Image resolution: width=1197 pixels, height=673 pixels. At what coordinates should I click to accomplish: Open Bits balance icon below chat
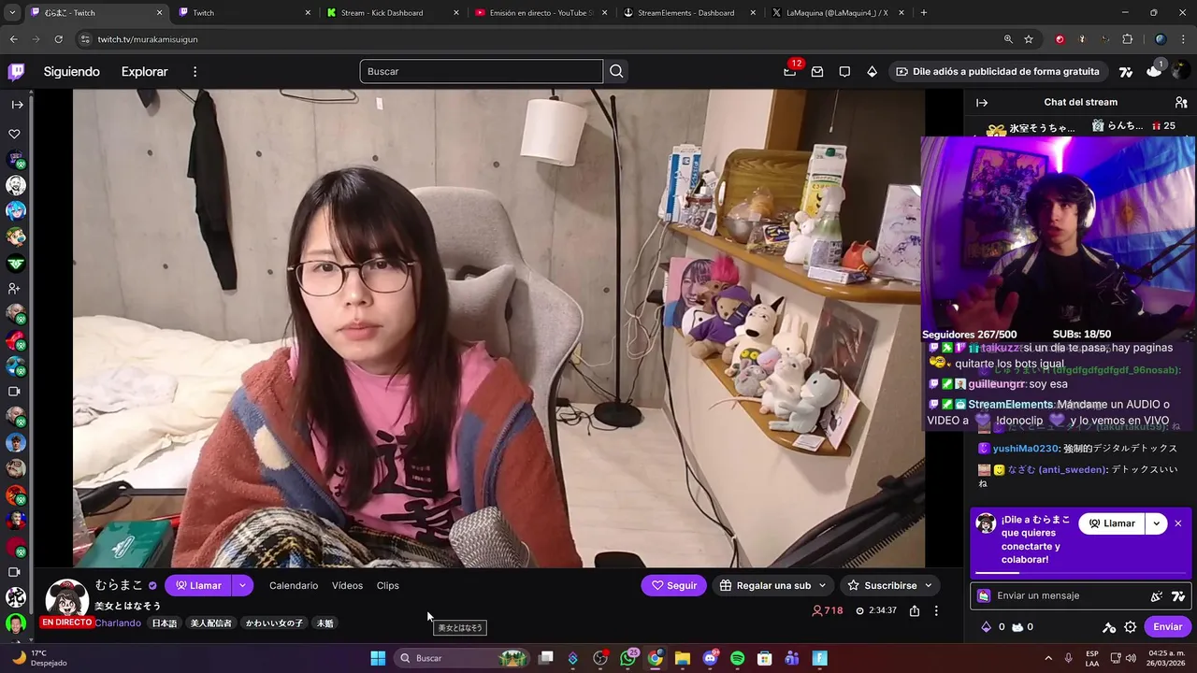coord(986,627)
